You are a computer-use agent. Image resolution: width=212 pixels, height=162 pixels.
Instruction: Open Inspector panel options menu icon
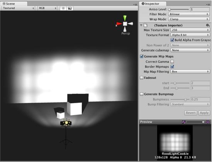208,5
